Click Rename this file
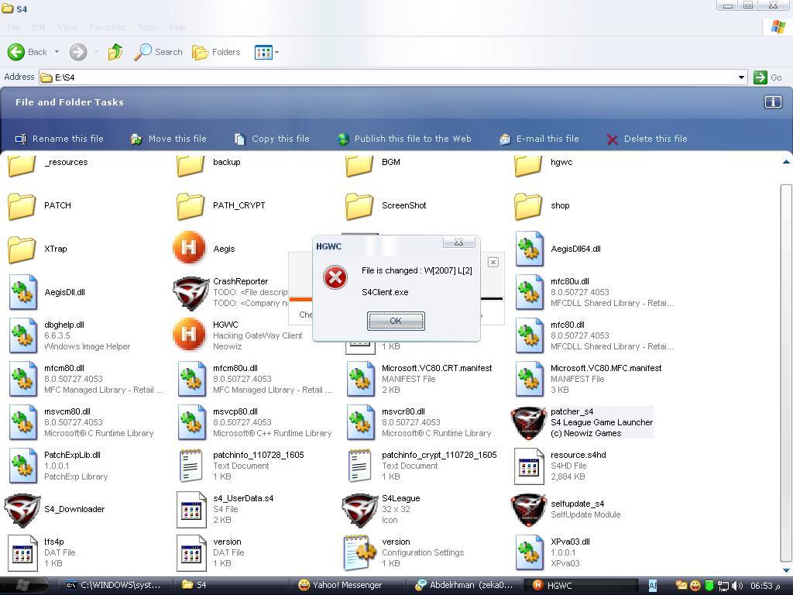This screenshot has height=595, width=793. 59,139
